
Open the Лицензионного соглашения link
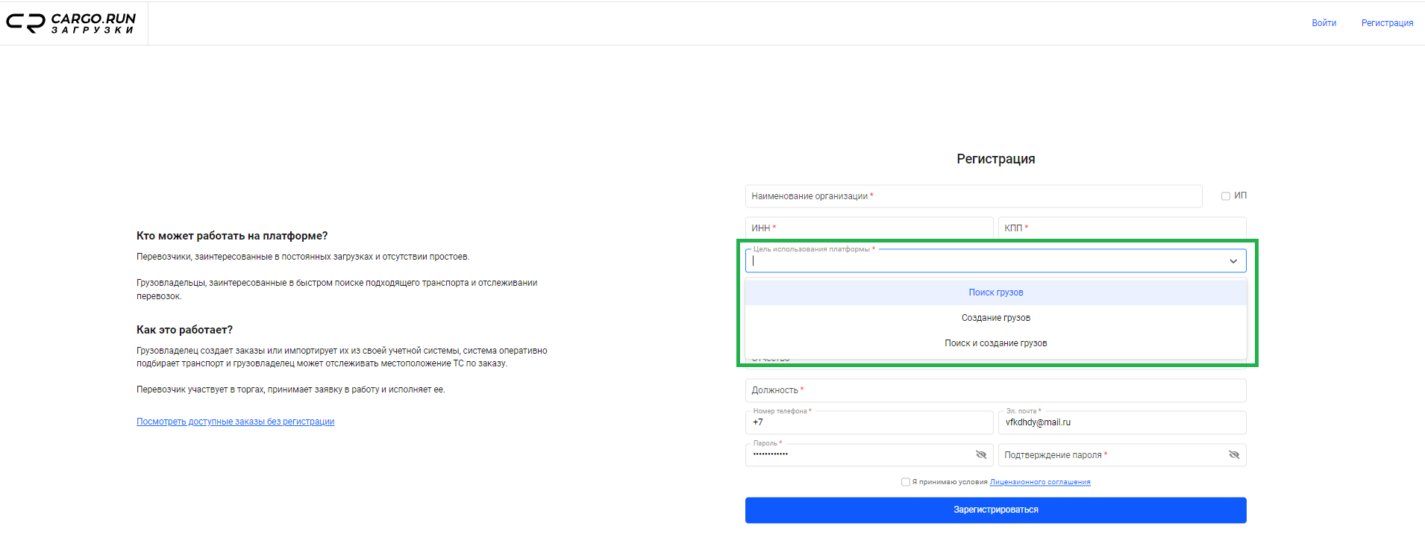coord(1040,482)
